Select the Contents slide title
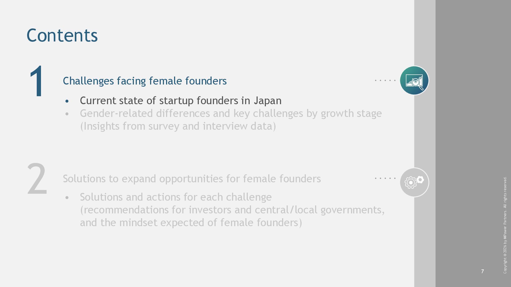511x287 pixels. click(x=62, y=35)
